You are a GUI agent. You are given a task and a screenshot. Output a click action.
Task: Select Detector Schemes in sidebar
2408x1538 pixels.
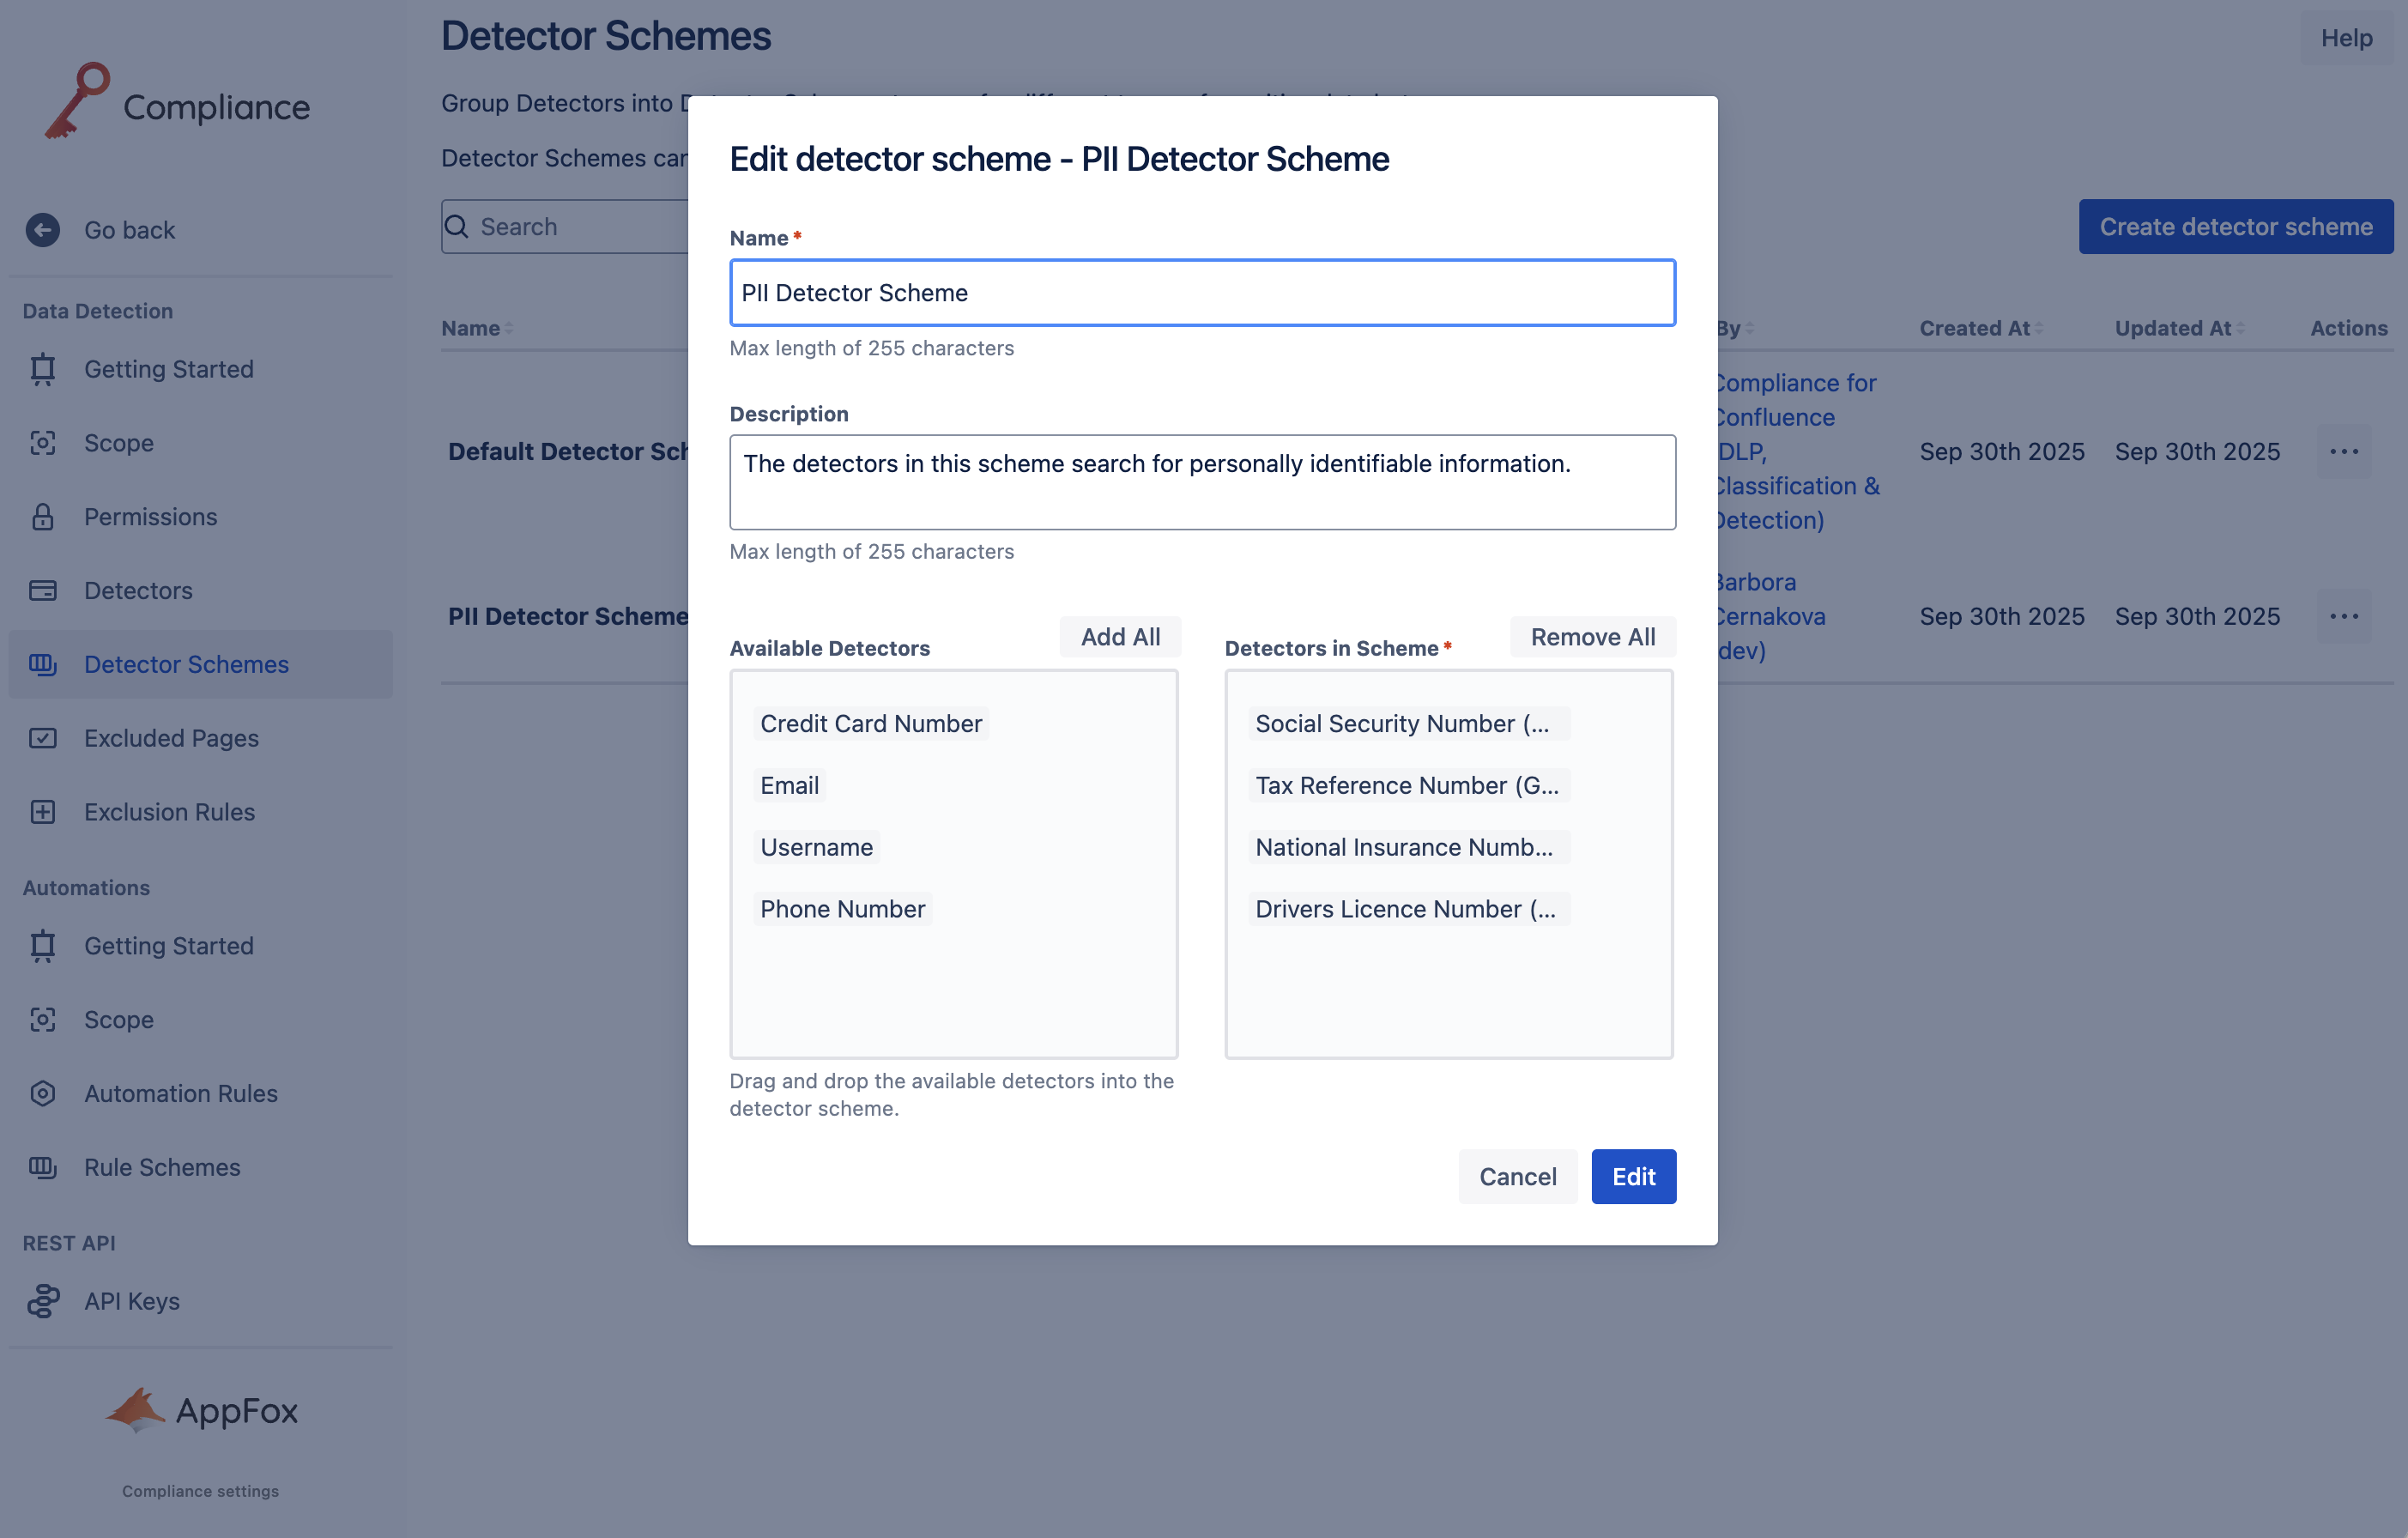[x=186, y=664]
